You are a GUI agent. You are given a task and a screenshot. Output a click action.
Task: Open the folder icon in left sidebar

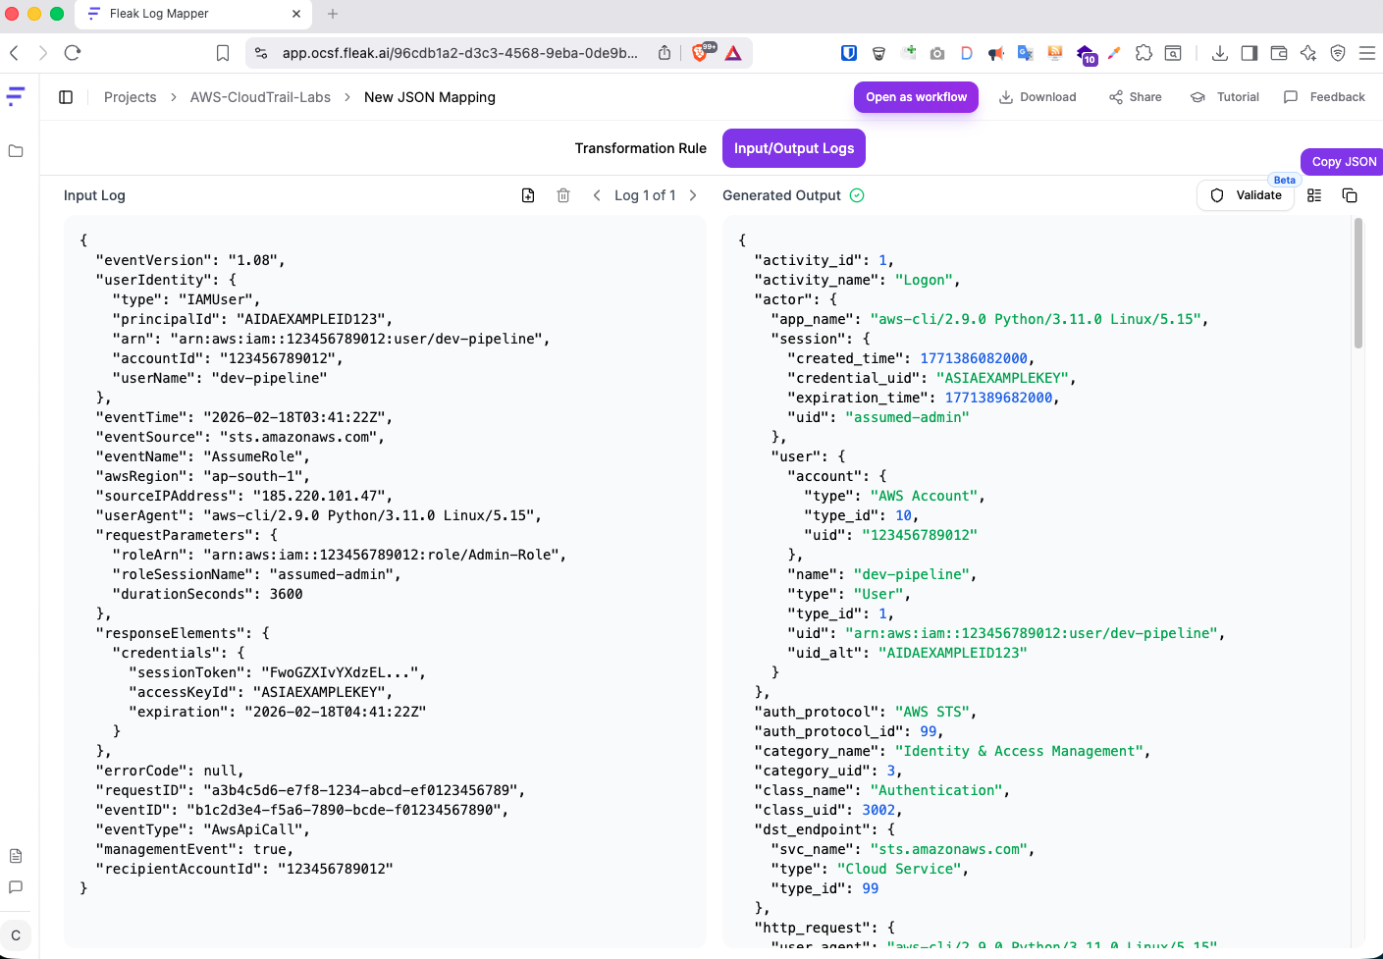click(x=16, y=151)
